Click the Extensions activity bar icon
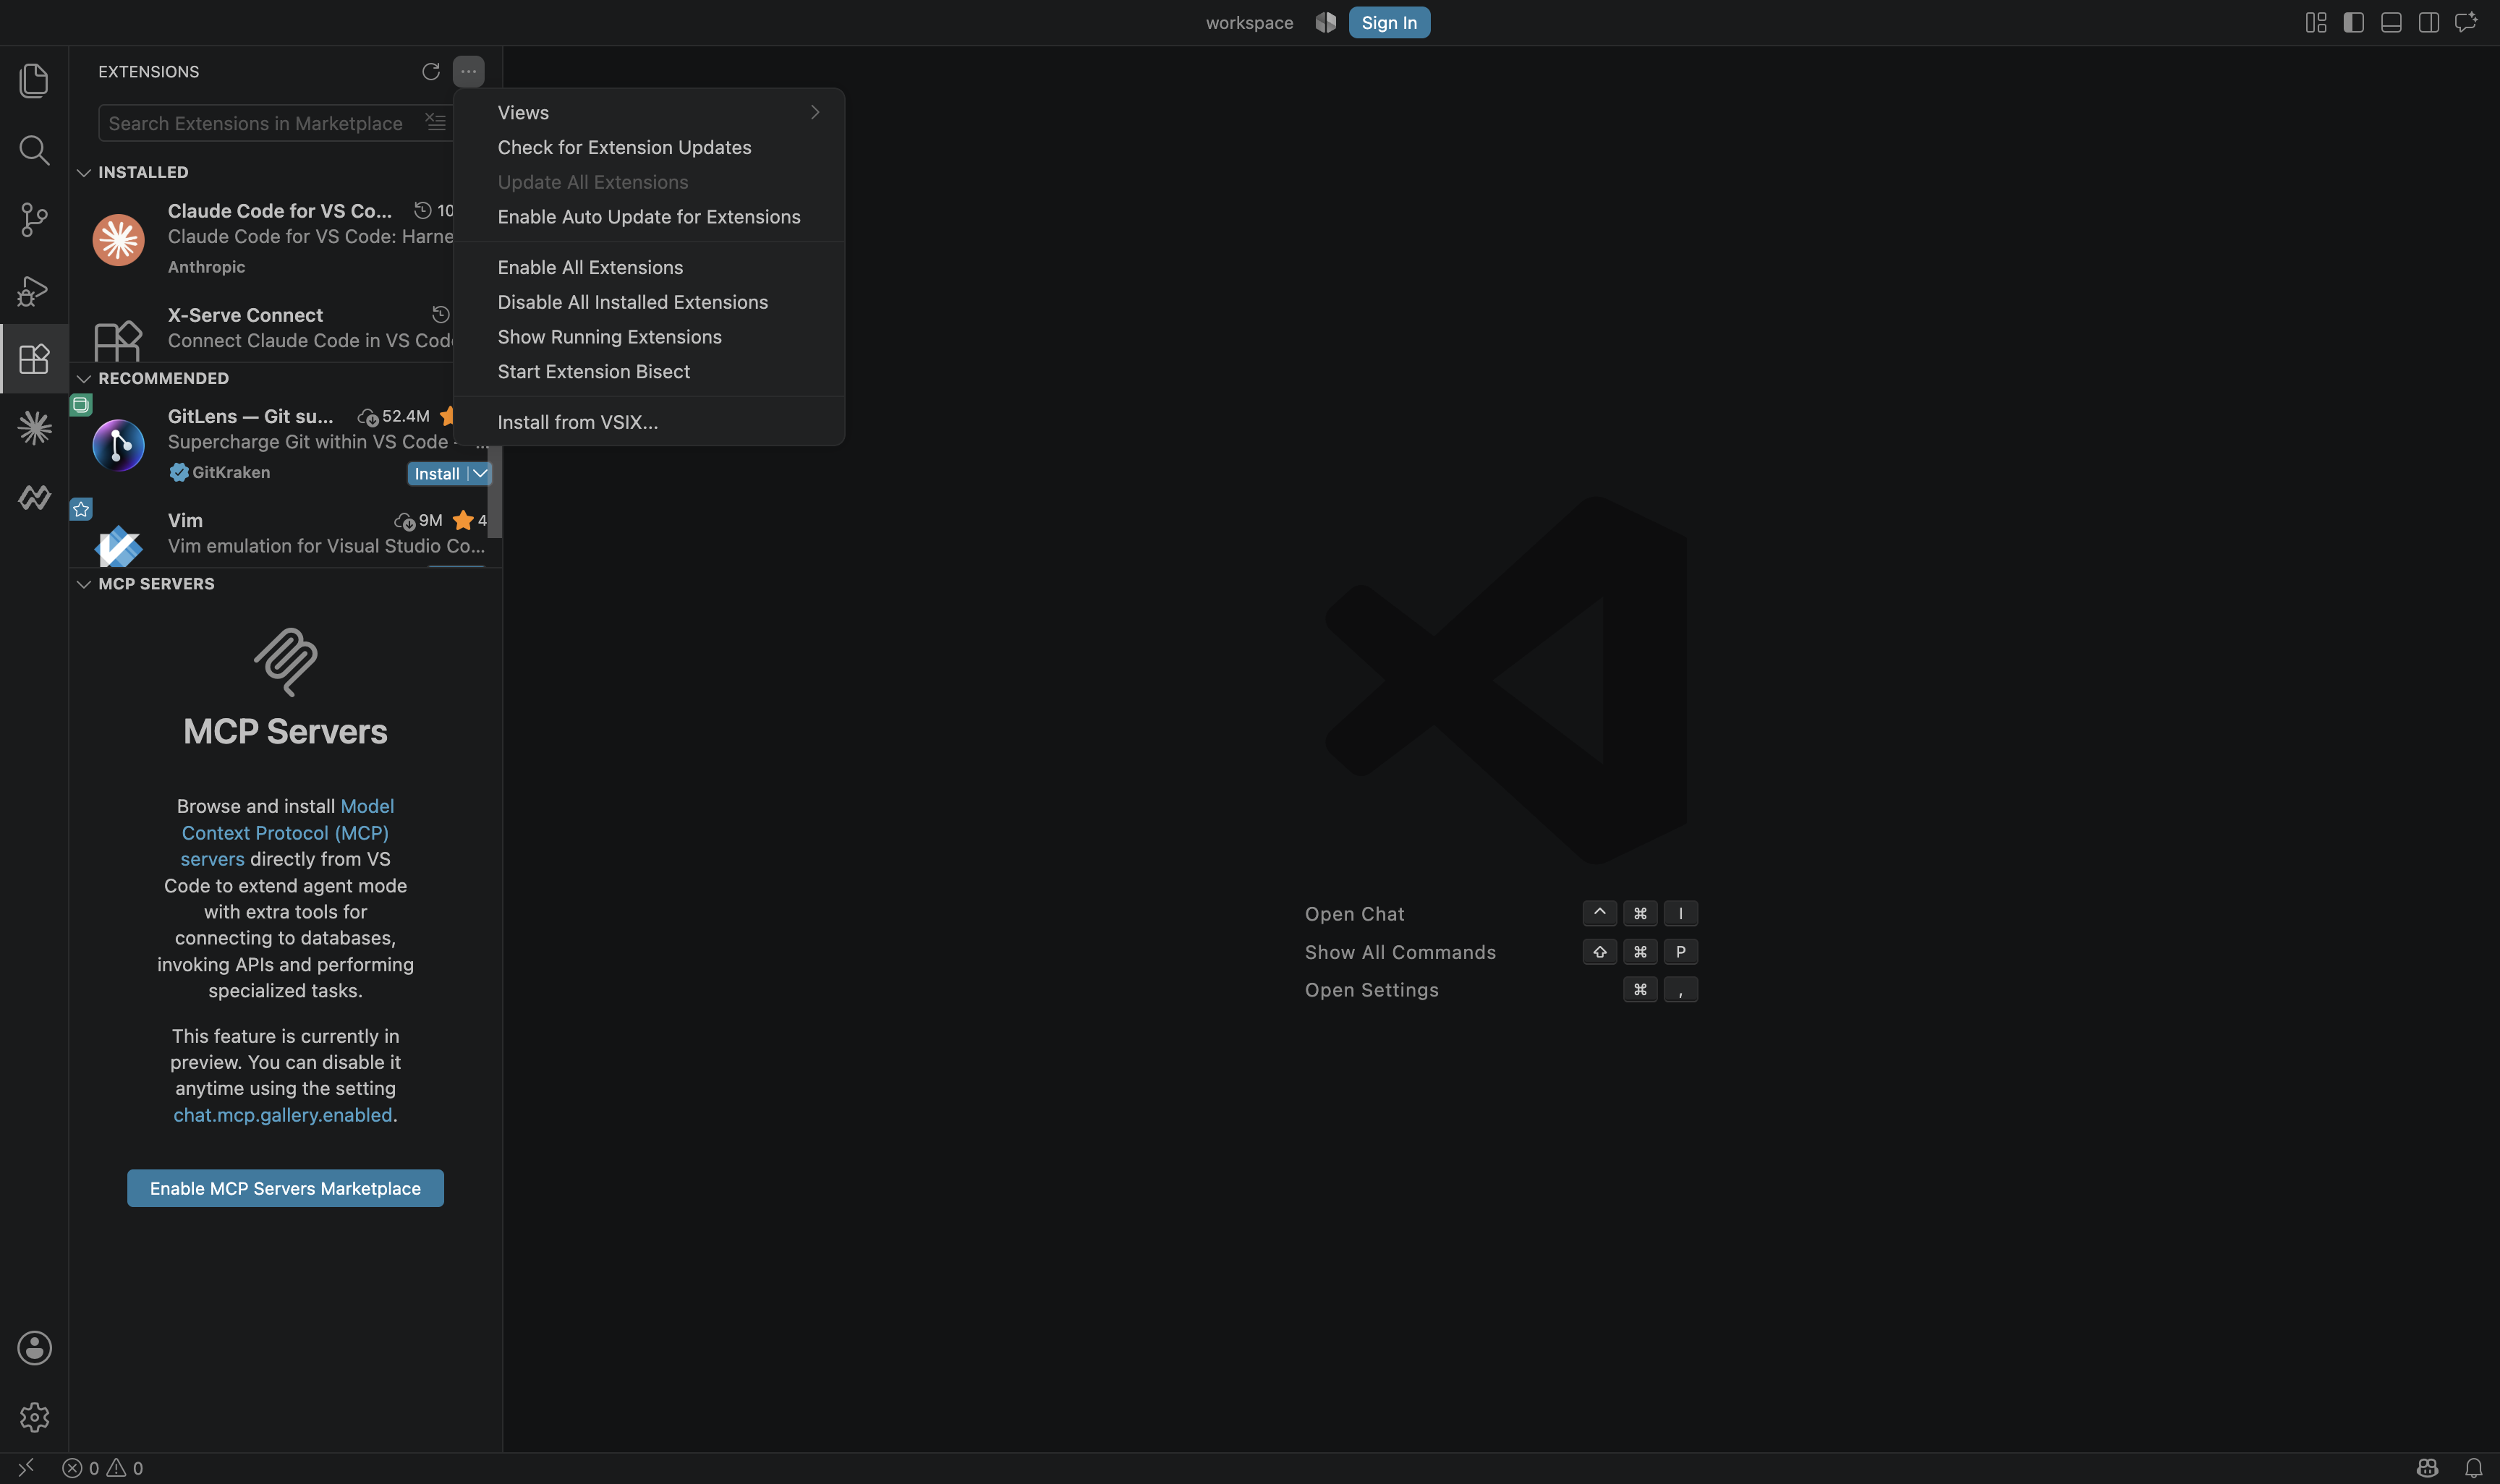The image size is (2500, 1484). pos(34,358)
